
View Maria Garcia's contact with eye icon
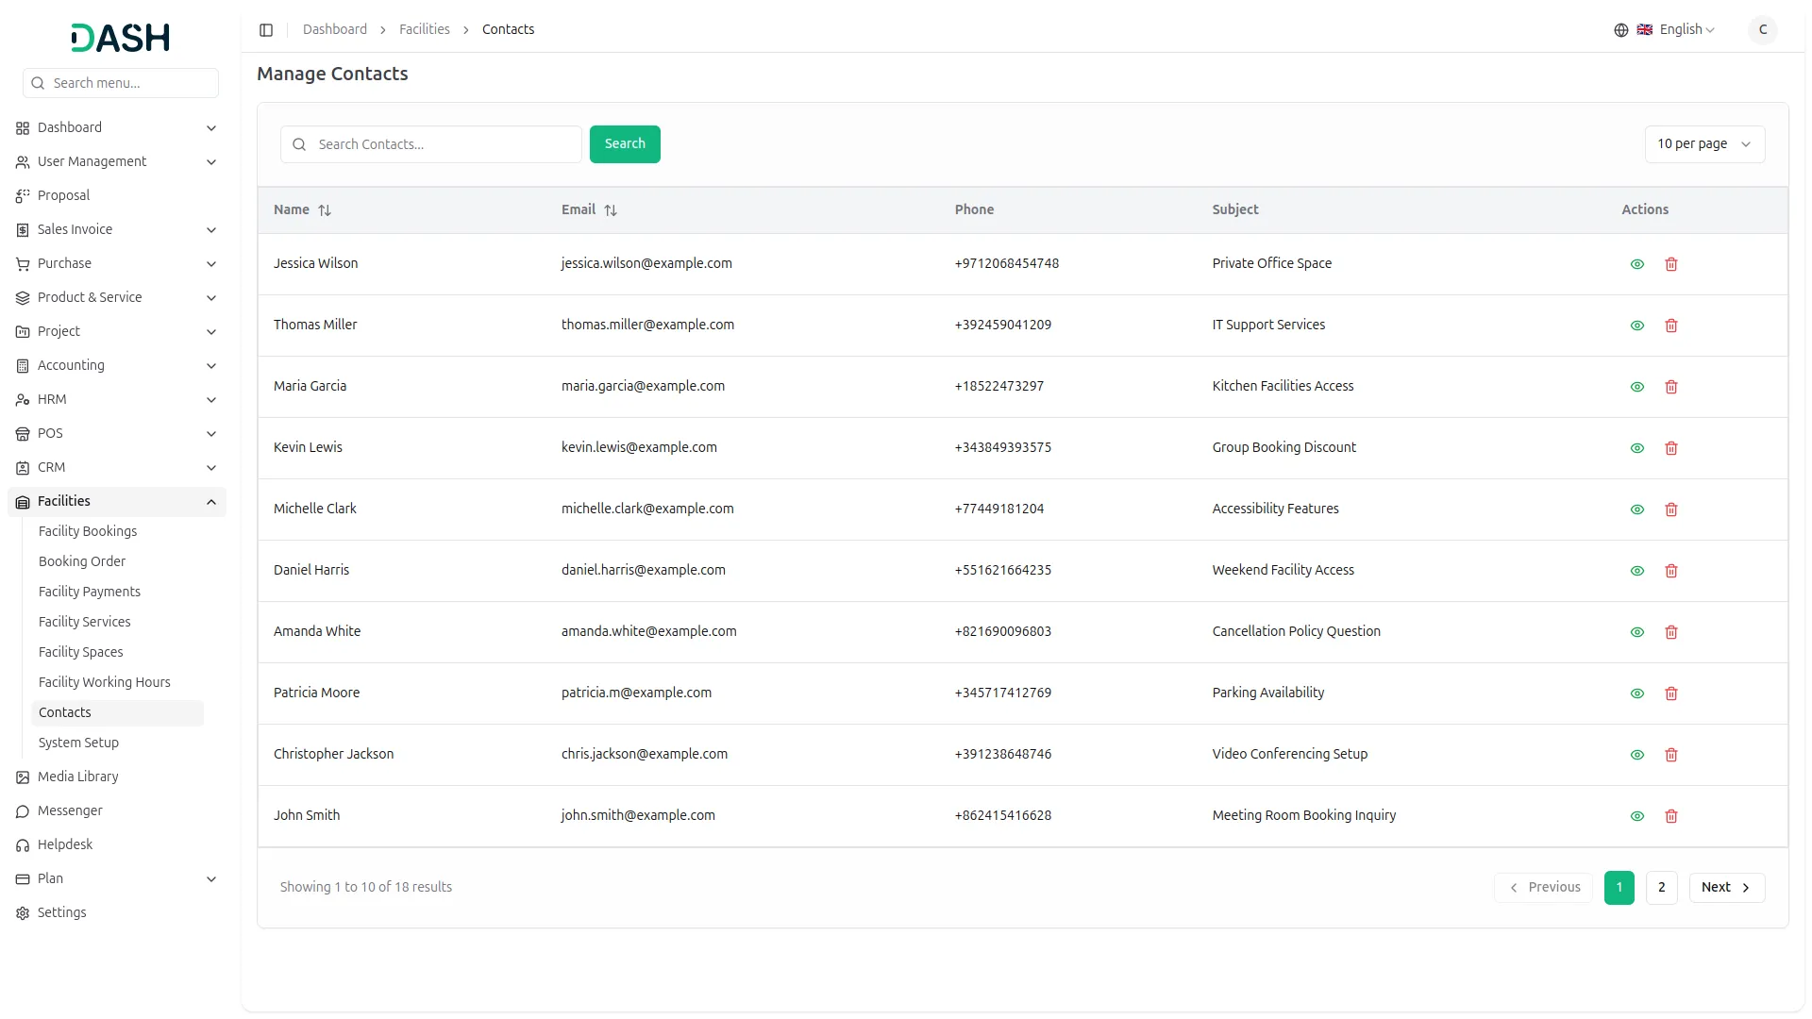(1637, 387)
